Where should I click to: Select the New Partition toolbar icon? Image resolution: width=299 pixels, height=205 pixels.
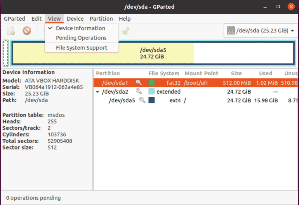pos(11,31)
